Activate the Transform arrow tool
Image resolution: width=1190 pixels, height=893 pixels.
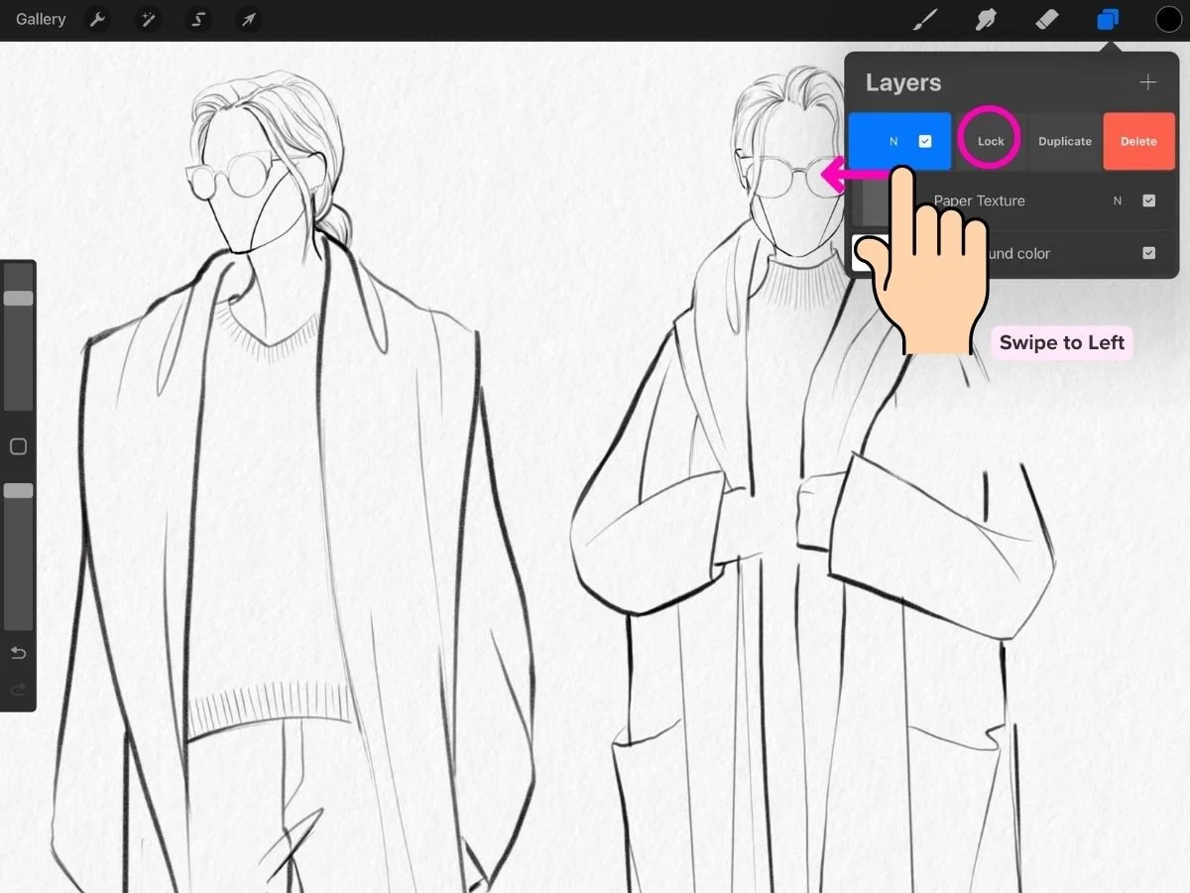tap(248, 20)
